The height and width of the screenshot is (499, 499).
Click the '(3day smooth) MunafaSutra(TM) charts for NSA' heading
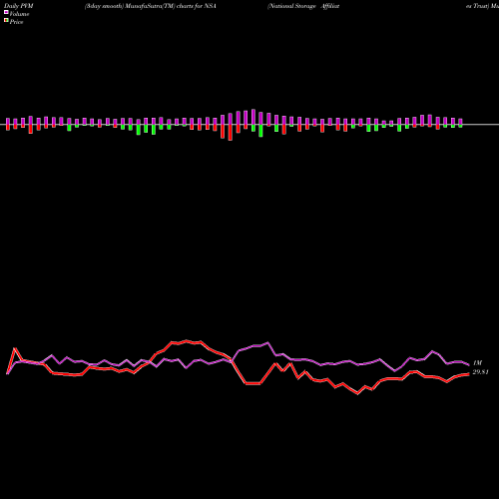151,6
